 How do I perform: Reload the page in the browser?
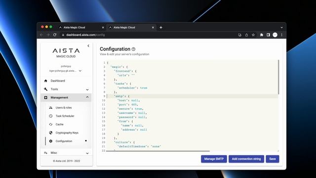[x=55, y=35]
